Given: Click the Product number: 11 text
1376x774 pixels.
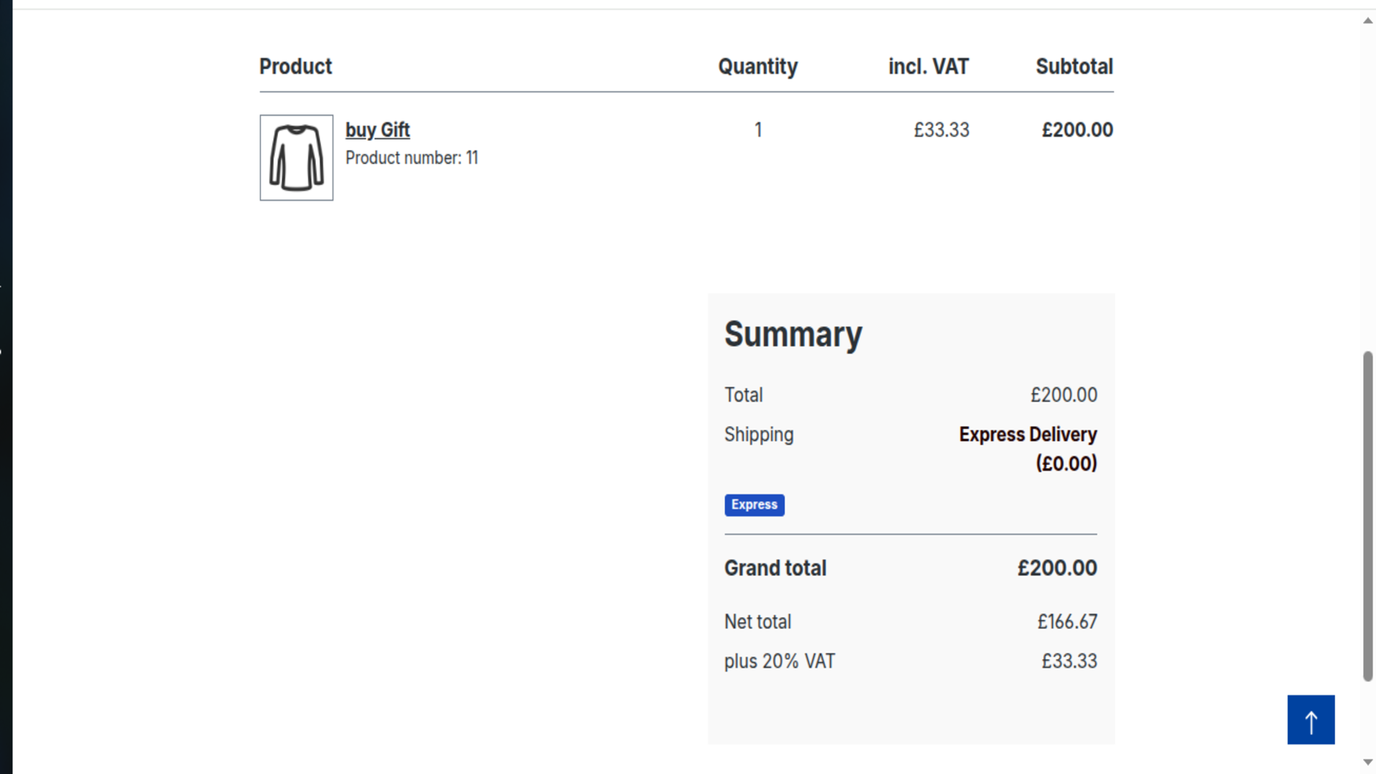Looking at the screenshot, I should tap(411, 158).
